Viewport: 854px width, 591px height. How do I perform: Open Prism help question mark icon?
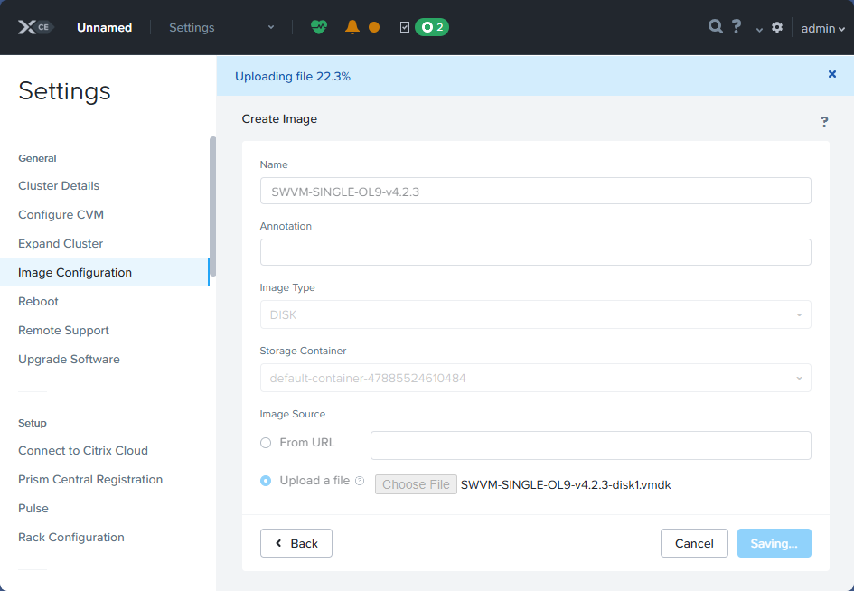tap(736, 27)
